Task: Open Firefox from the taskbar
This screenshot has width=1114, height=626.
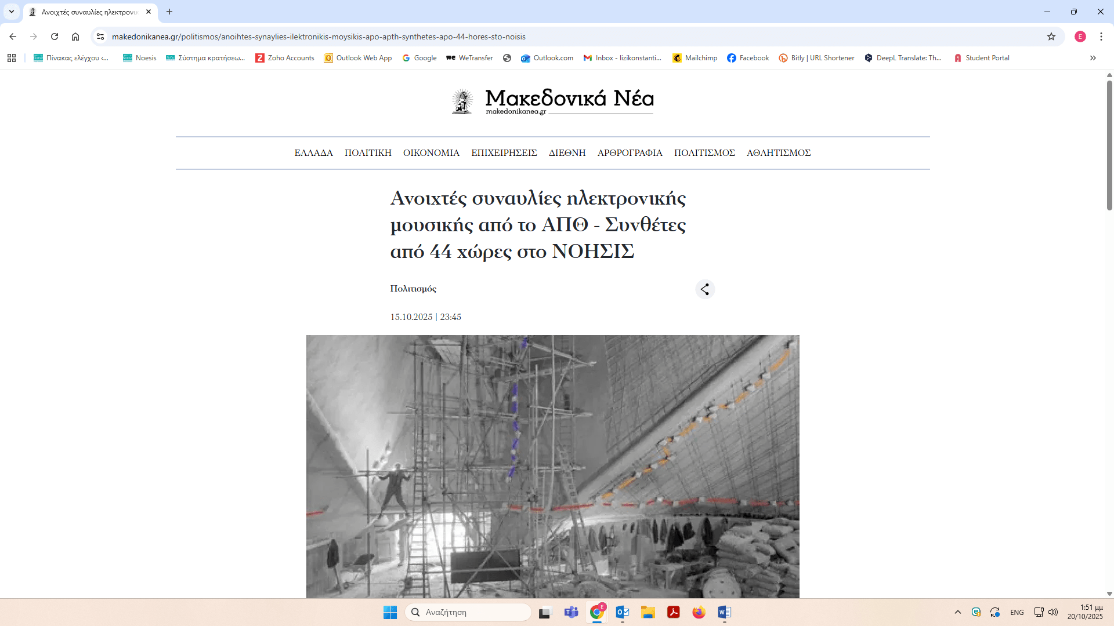Action: 699,612
